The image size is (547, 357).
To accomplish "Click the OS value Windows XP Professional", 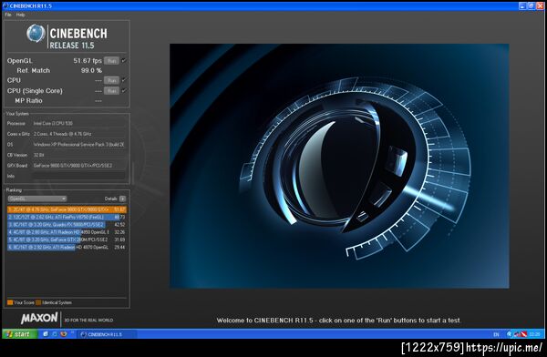I will click(78, 144).
